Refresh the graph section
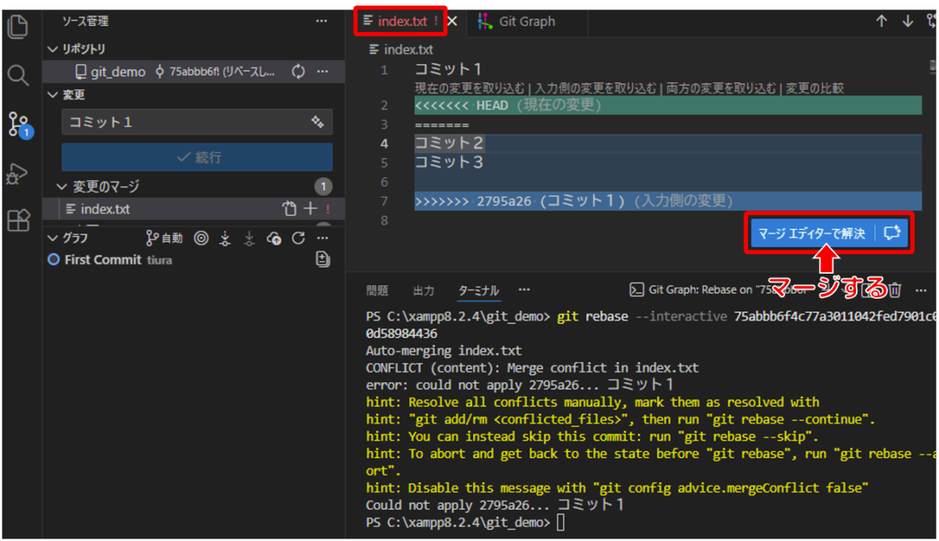Screen dimensions: 939x541 pos(298,238)
